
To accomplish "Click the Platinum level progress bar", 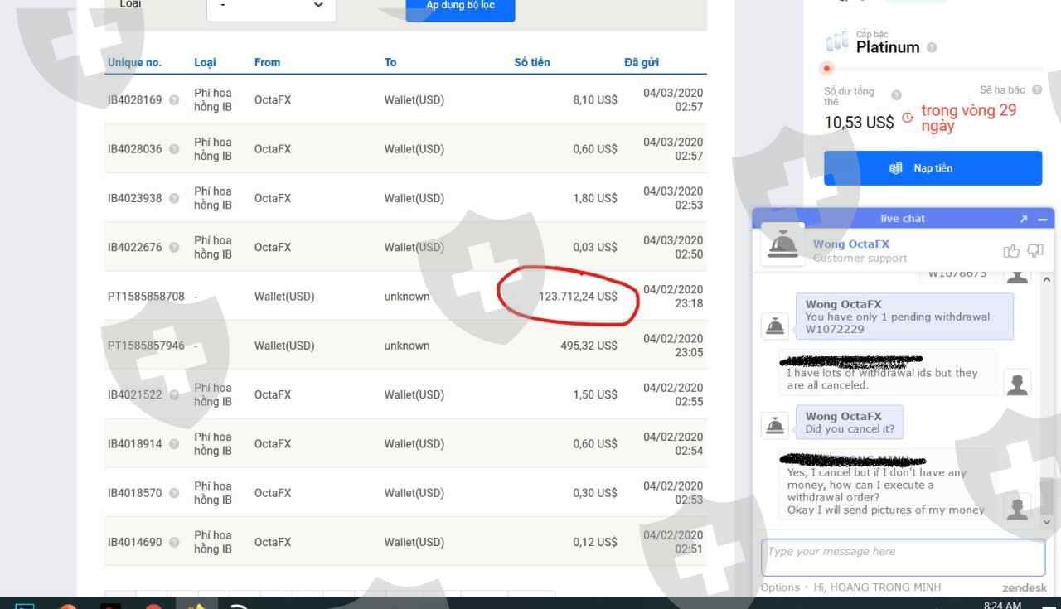I will (933, 69).
